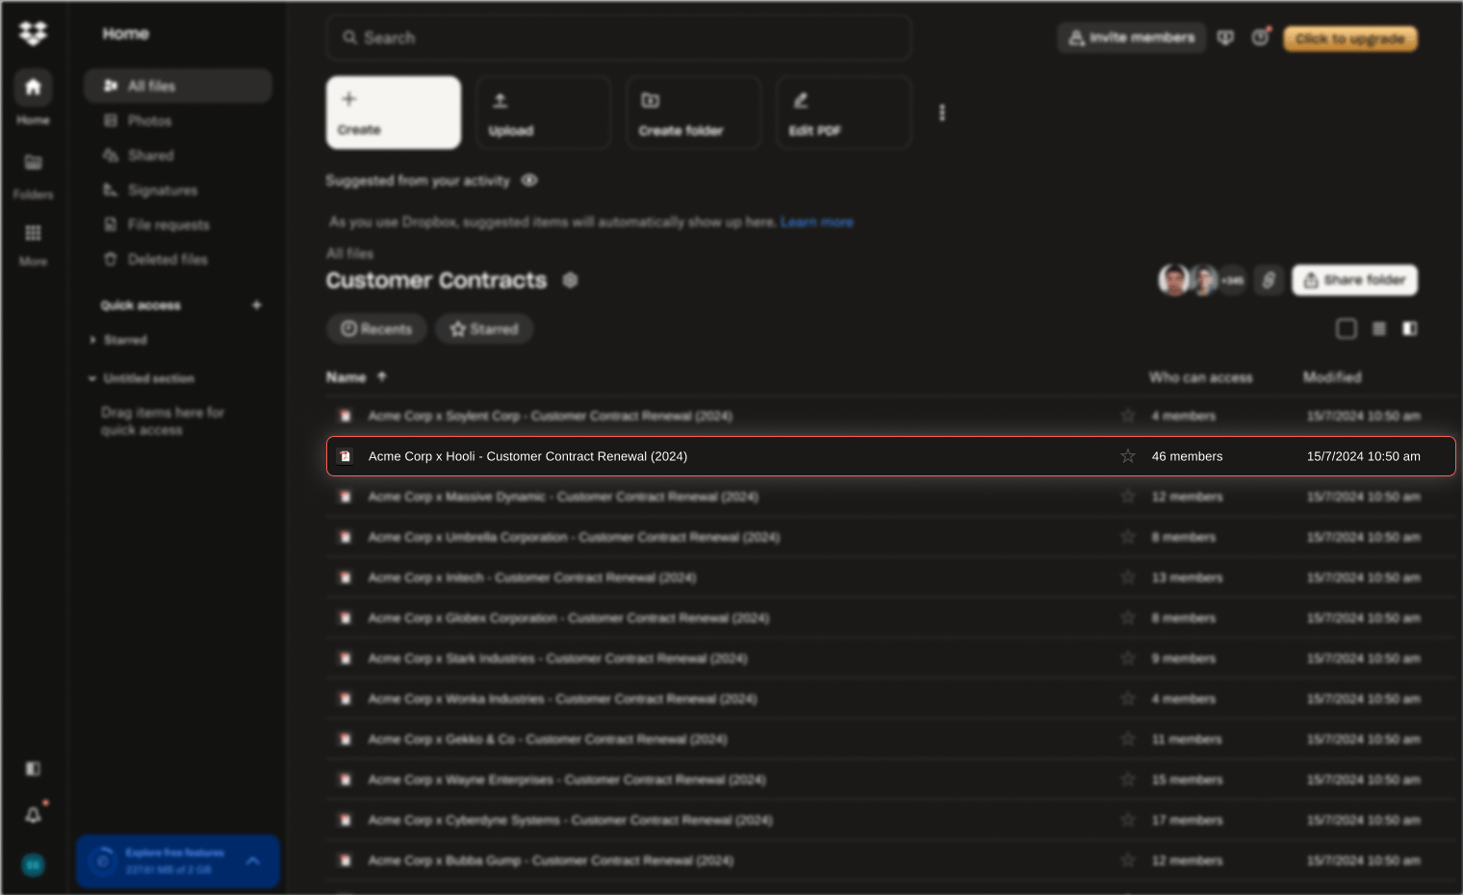Star the Acme Corp x Hooli contract
Viewport: 1463px width, 895px height.
click(x=1128, y=456)
